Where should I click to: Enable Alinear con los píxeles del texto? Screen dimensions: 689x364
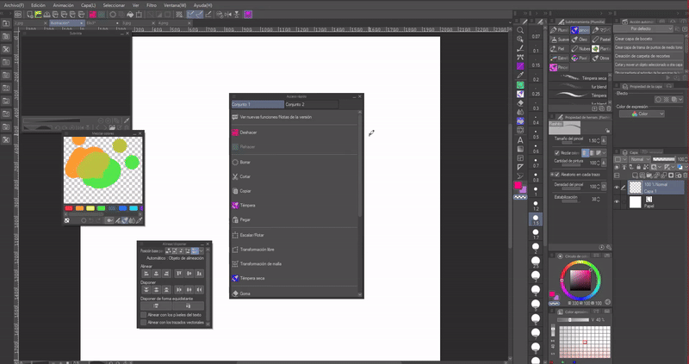click(143, 315)
